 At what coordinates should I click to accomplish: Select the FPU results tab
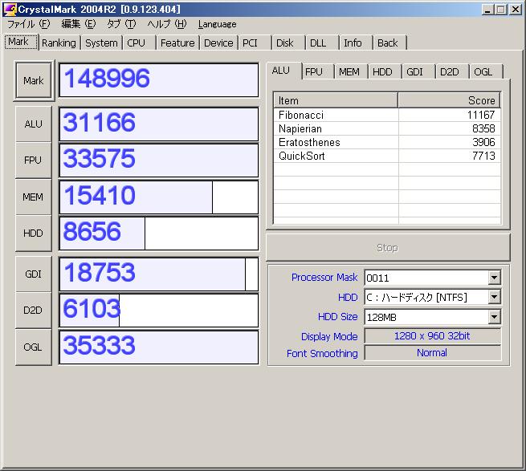click(x=314, y=72)
